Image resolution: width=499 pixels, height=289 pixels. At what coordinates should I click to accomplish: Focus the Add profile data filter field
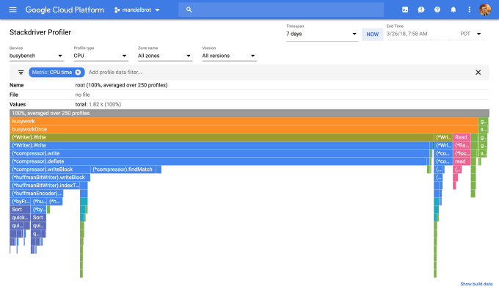click(x=280, y=73)
